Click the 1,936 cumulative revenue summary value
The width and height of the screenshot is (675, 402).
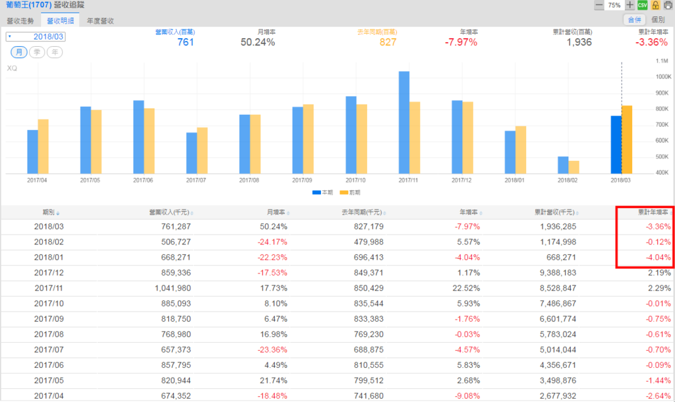(x=579, y=42)
